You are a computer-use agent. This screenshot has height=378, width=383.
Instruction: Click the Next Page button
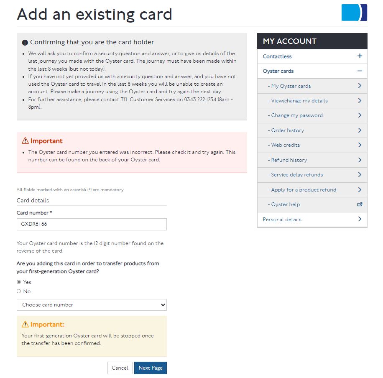point(151,368)
